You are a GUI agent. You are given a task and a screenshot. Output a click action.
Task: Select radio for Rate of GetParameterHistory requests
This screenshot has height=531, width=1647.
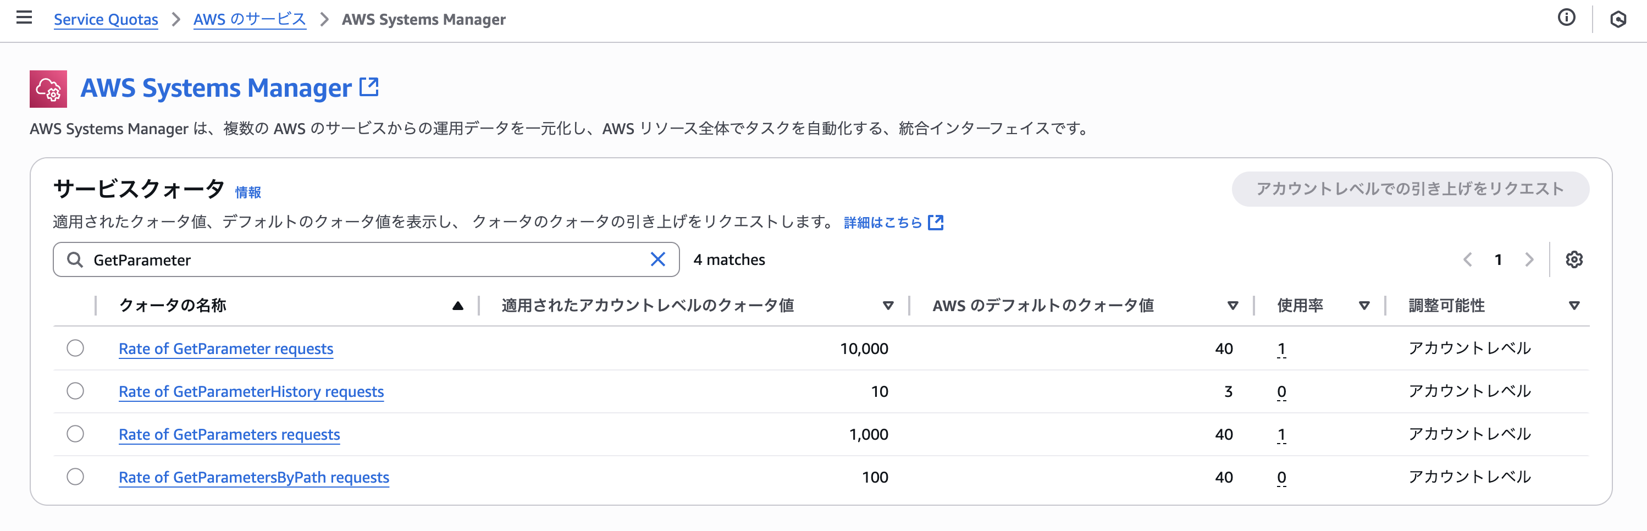[x=75, y=391]
